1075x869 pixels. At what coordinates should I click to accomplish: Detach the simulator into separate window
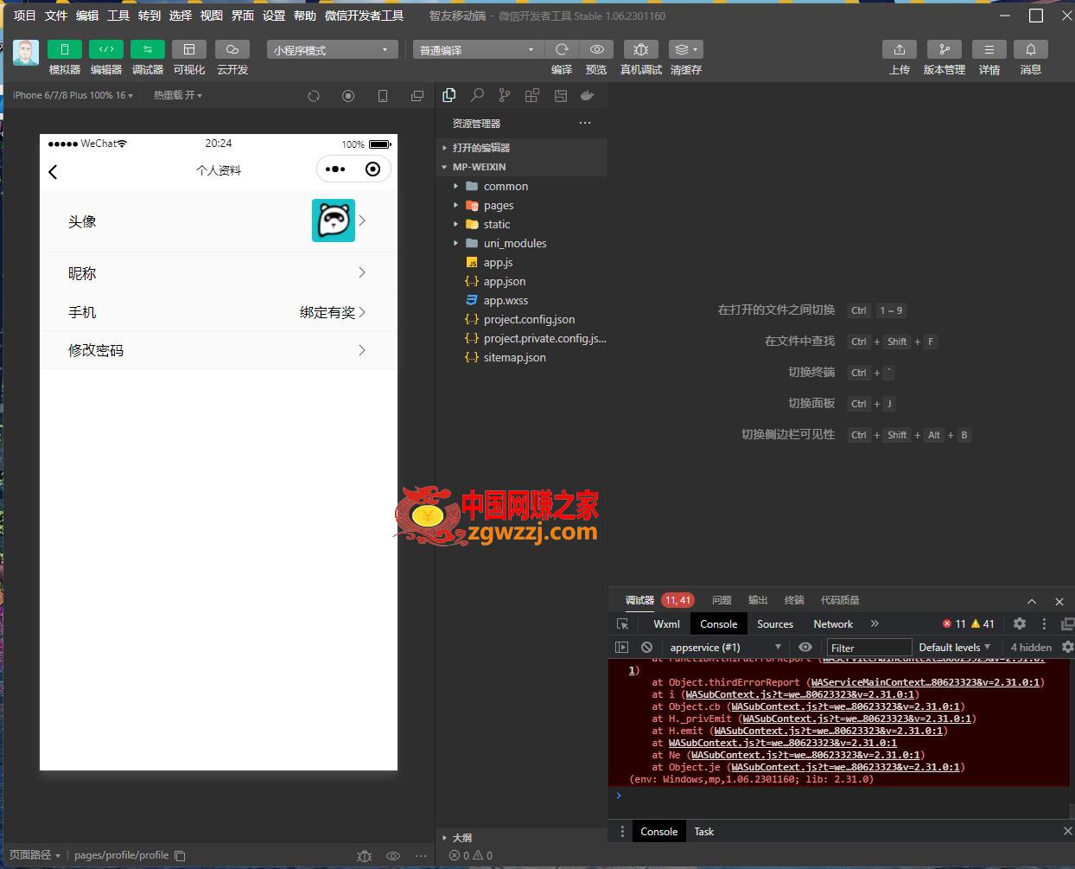[x=417, y=96]
